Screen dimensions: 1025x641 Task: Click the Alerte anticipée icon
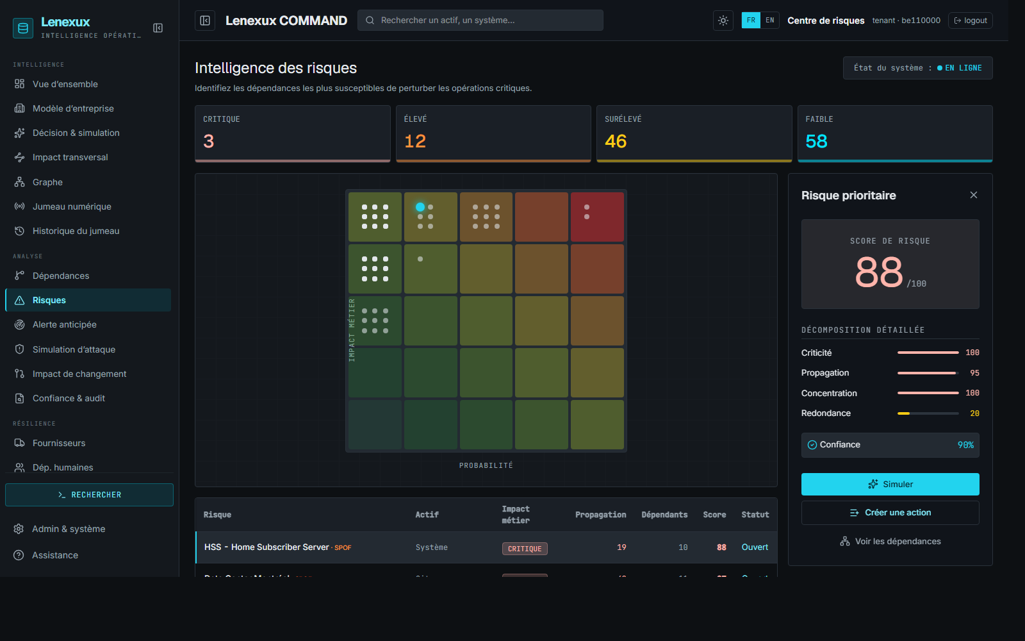[19, 324]
